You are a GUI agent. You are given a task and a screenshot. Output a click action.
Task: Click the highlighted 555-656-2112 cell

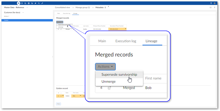tap(117, 29)
